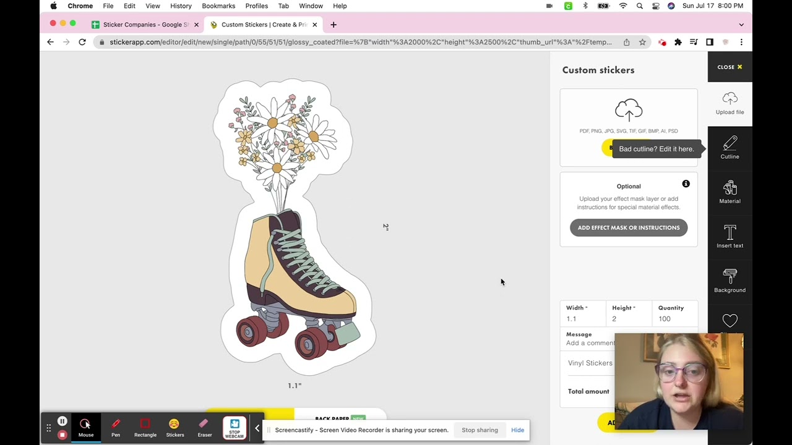This screenshot has width=792, height=445.
Task: Click the Bad cutline? Edit it here tooltip
Action: pyautogui.click(x=656, y=149)
